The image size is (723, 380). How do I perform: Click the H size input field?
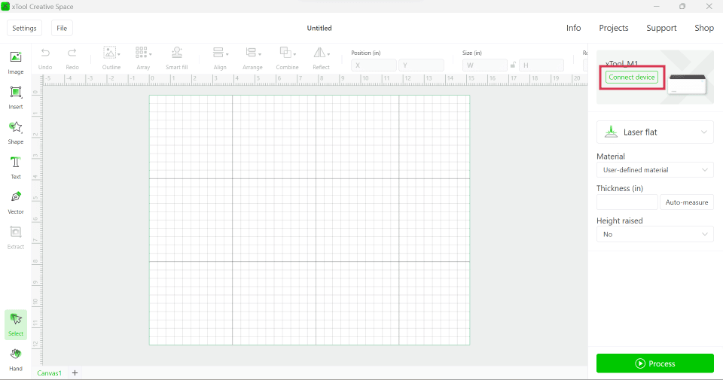(541, 65)
